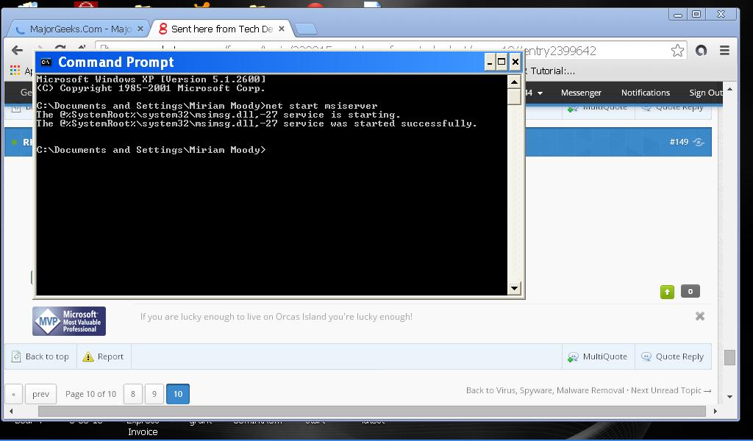Close the Command Prompt window
Screen dimensions: 753x441
515,62
